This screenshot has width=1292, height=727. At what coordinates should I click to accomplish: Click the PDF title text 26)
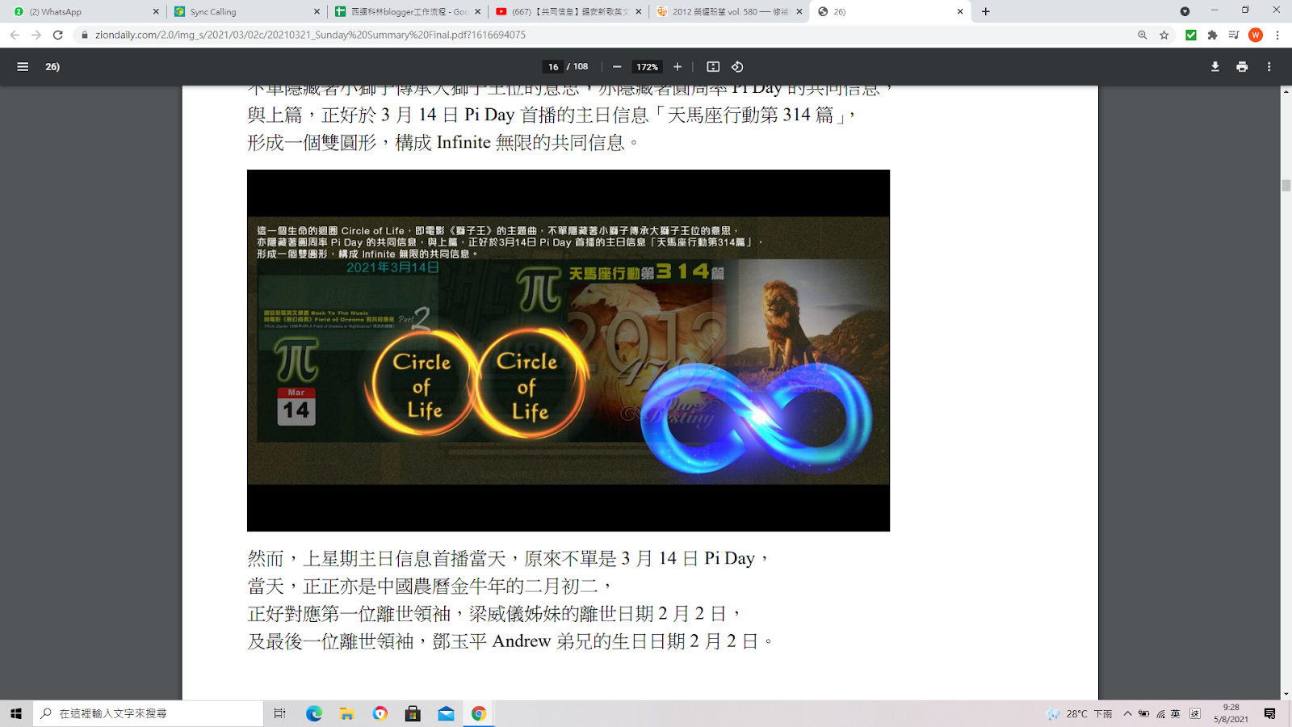pos(52,67)
